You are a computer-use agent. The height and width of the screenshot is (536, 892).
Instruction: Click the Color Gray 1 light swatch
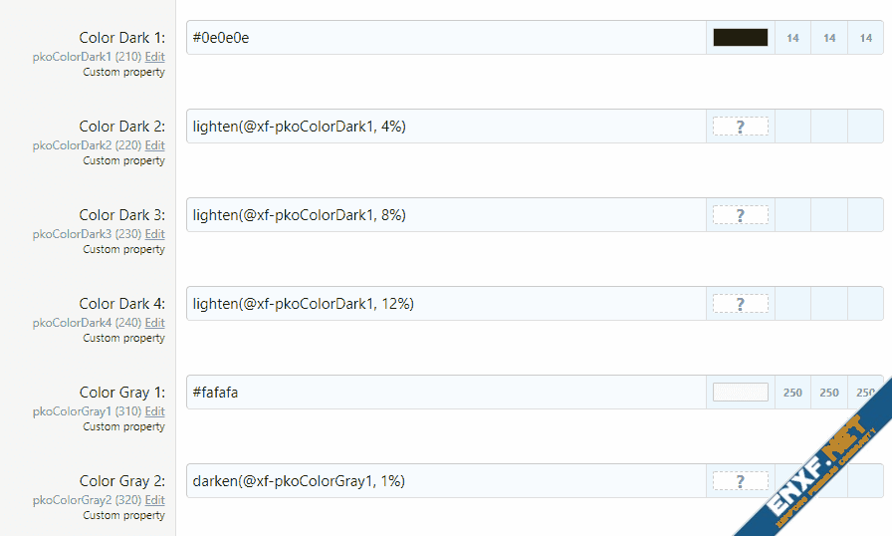pyautogui.click(x=741, y=393)
